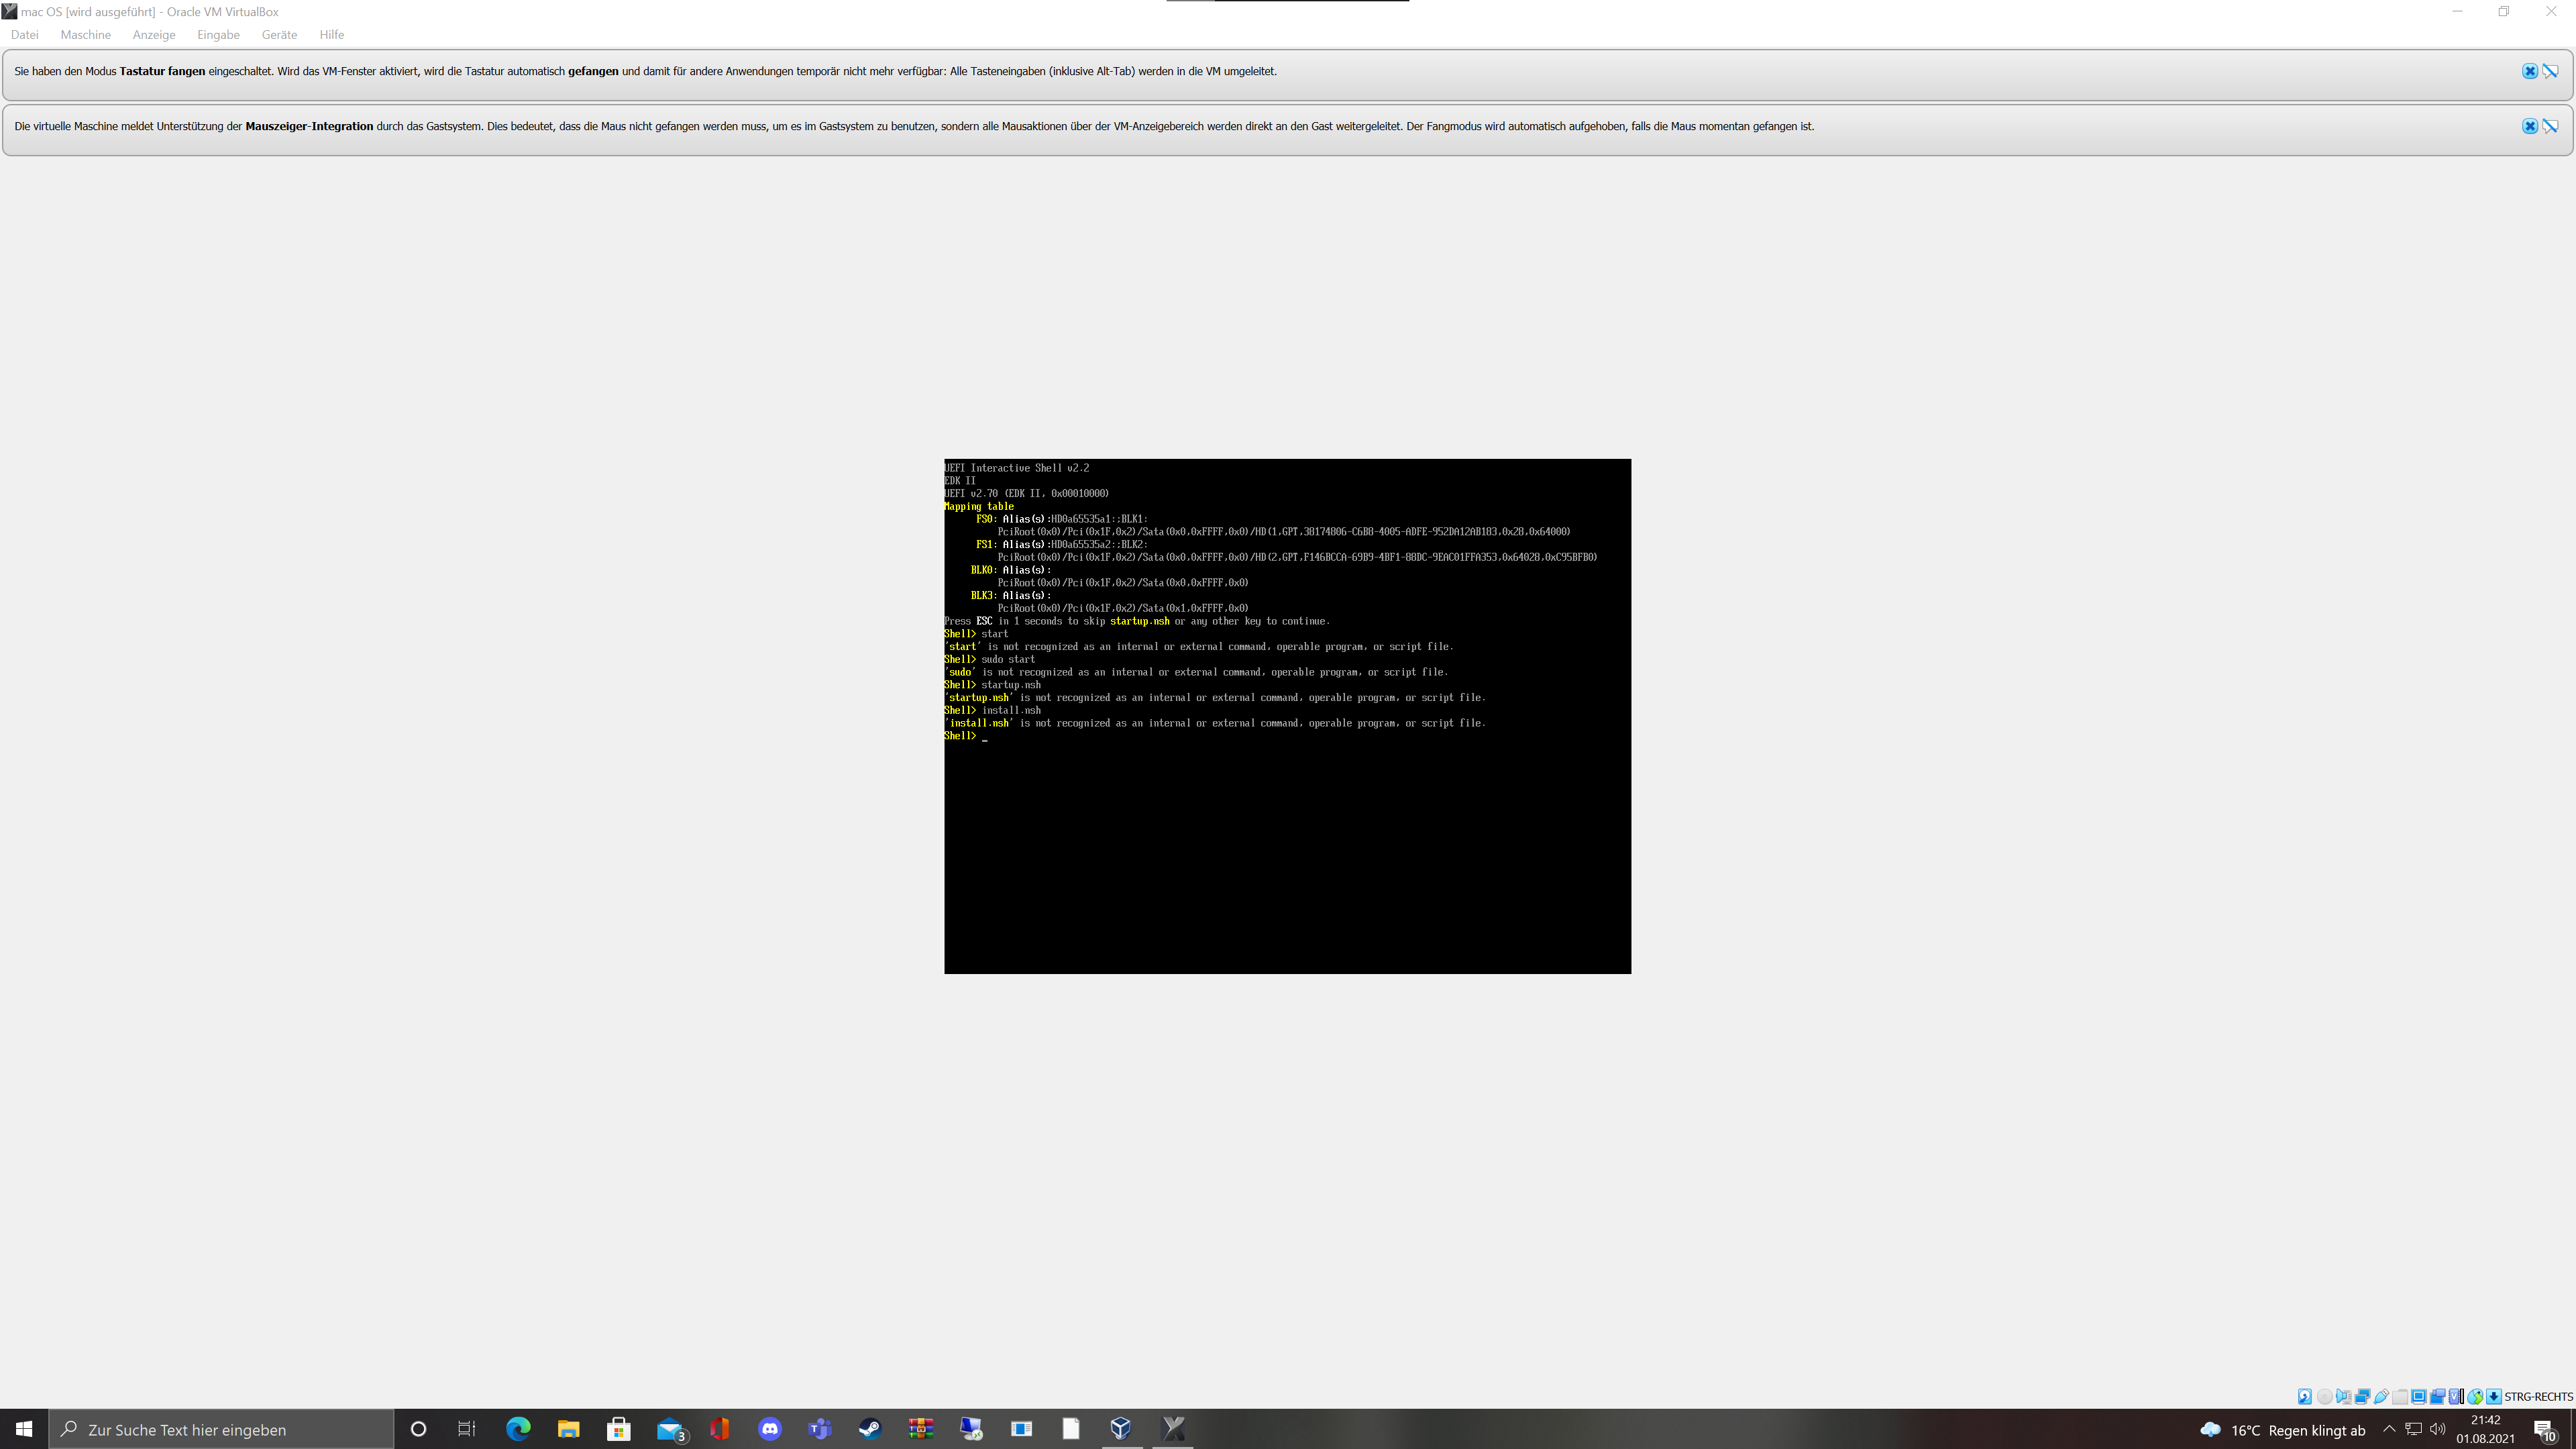This screenshot has height=1449, width=2576.
Task: Open the Datei menu
Action: tap(24, 34)
